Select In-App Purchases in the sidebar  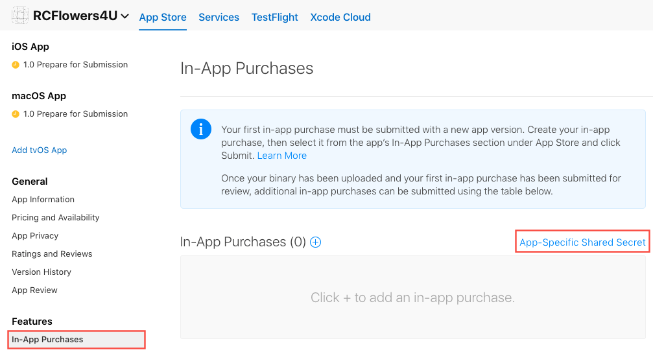[47, 340]
